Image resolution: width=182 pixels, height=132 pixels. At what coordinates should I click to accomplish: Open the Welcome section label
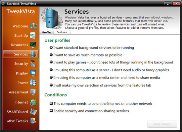point(20,26)
